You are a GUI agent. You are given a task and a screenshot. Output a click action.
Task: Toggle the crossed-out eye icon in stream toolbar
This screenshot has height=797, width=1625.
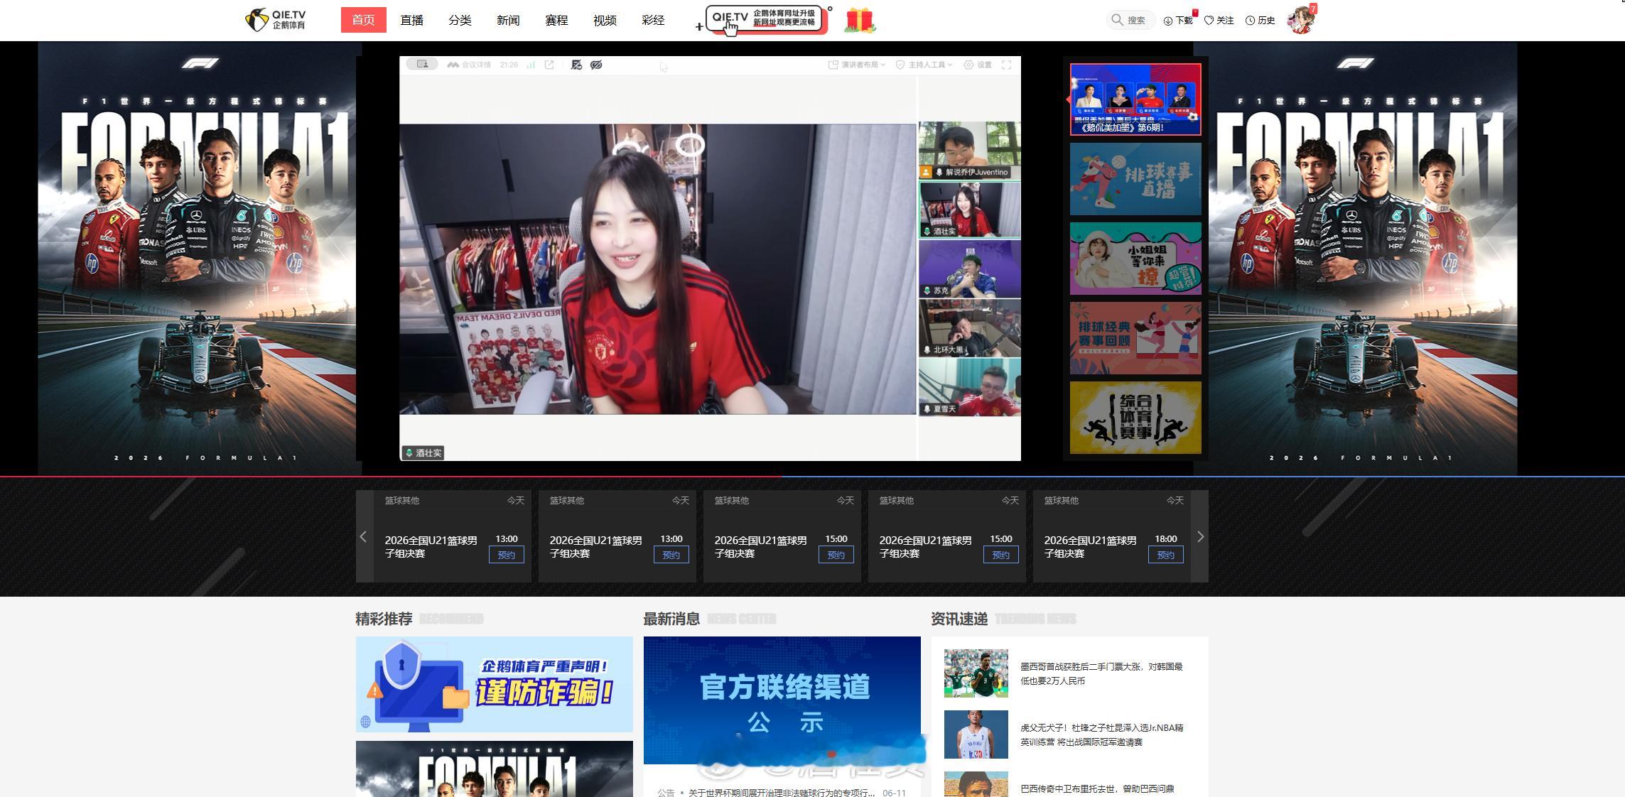point(596,65)
